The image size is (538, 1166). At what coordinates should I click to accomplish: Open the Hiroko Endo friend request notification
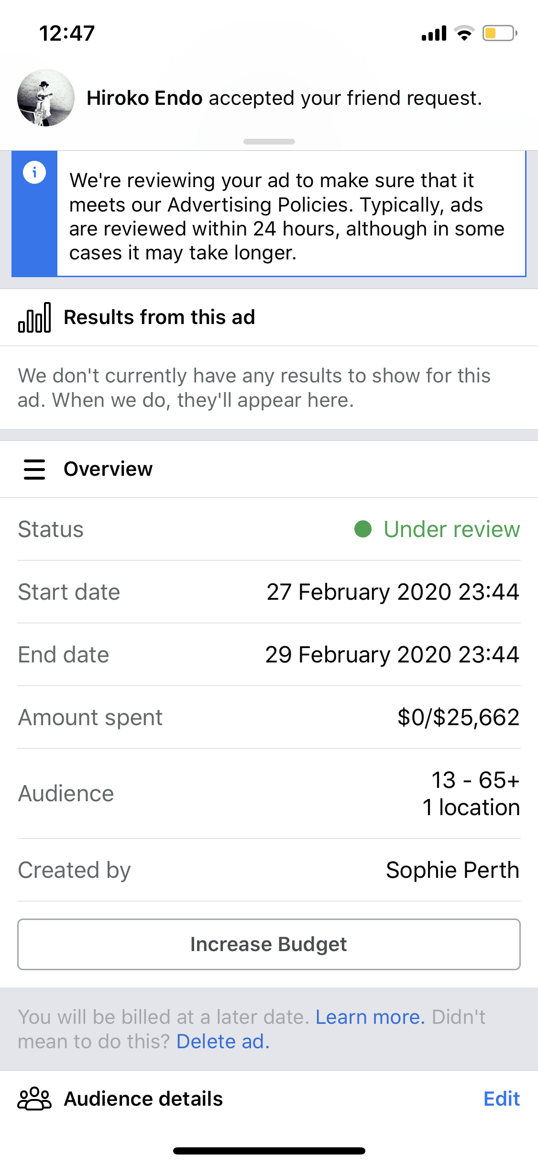point(269,98)
